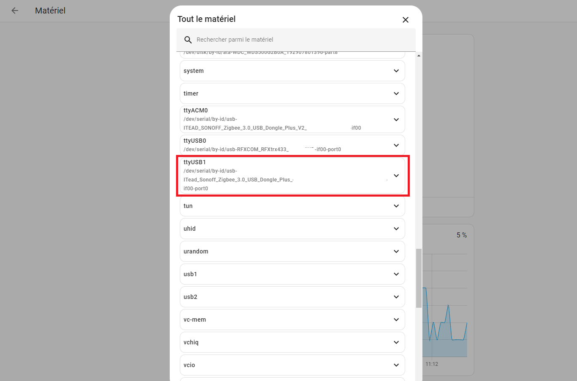This screenshot has width=577, height=381.
Task: Go back using the arrow beside Matériel
Action: [x=15, y=11]
